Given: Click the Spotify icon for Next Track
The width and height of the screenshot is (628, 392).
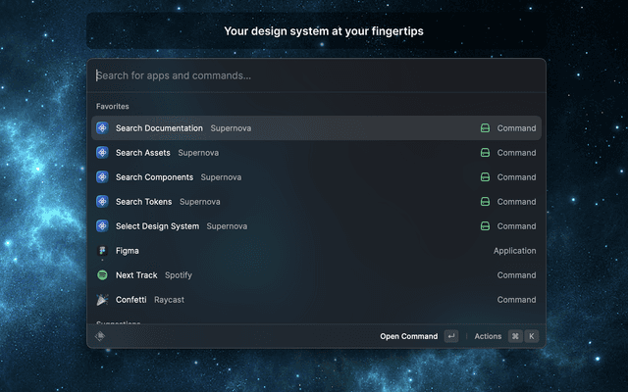Looking at the screenshot, I should click(102, 275).
